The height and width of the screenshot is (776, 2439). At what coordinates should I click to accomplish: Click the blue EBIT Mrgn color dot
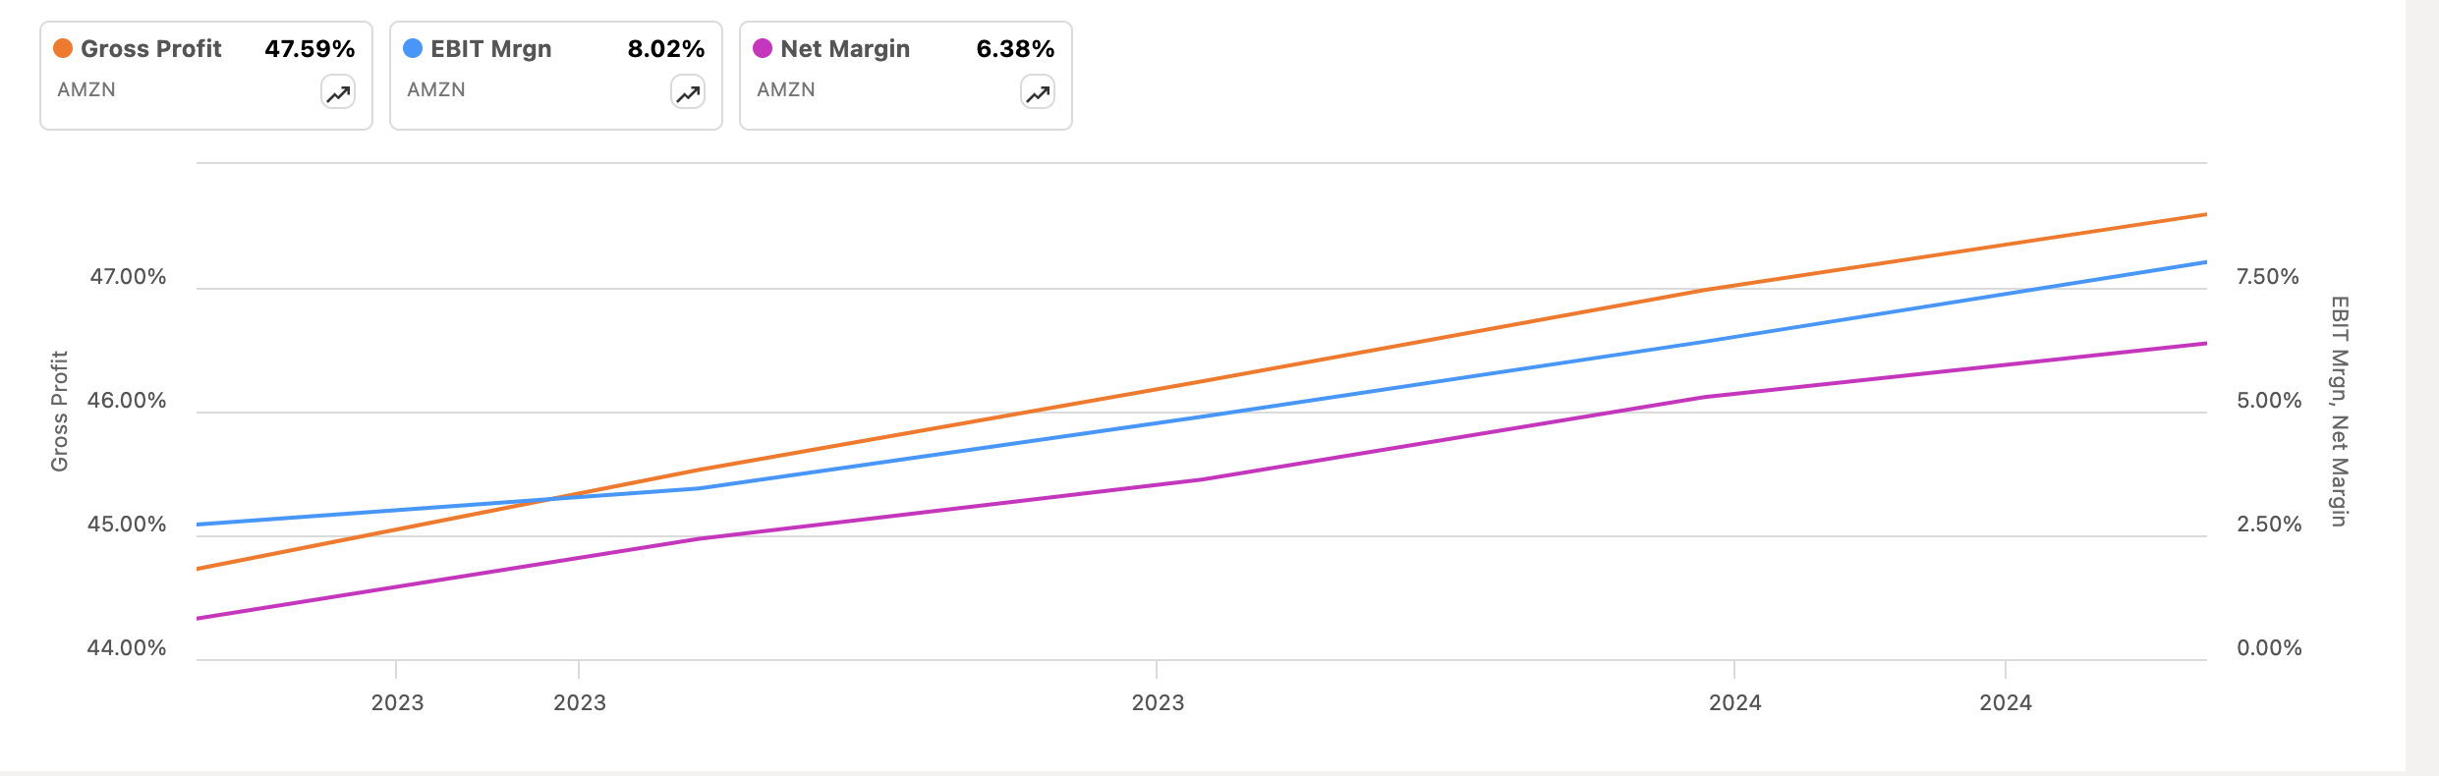click(413, 48)
